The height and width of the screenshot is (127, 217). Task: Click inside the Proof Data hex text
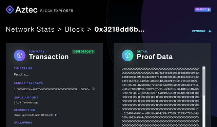tap(160, 97)
